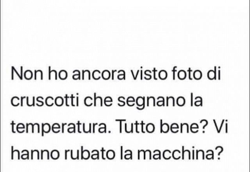
Task: Click the word "Non" starting the text
Action: pos(27,73)
